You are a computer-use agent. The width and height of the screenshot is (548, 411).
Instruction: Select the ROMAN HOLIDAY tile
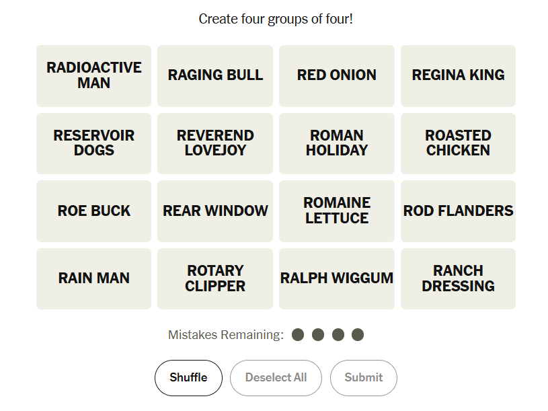pyautogui.click(x=337, y=143)
